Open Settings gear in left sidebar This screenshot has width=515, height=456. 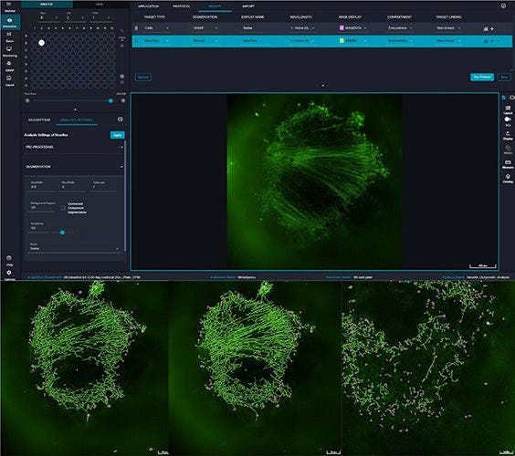click(x=9, y=275)
